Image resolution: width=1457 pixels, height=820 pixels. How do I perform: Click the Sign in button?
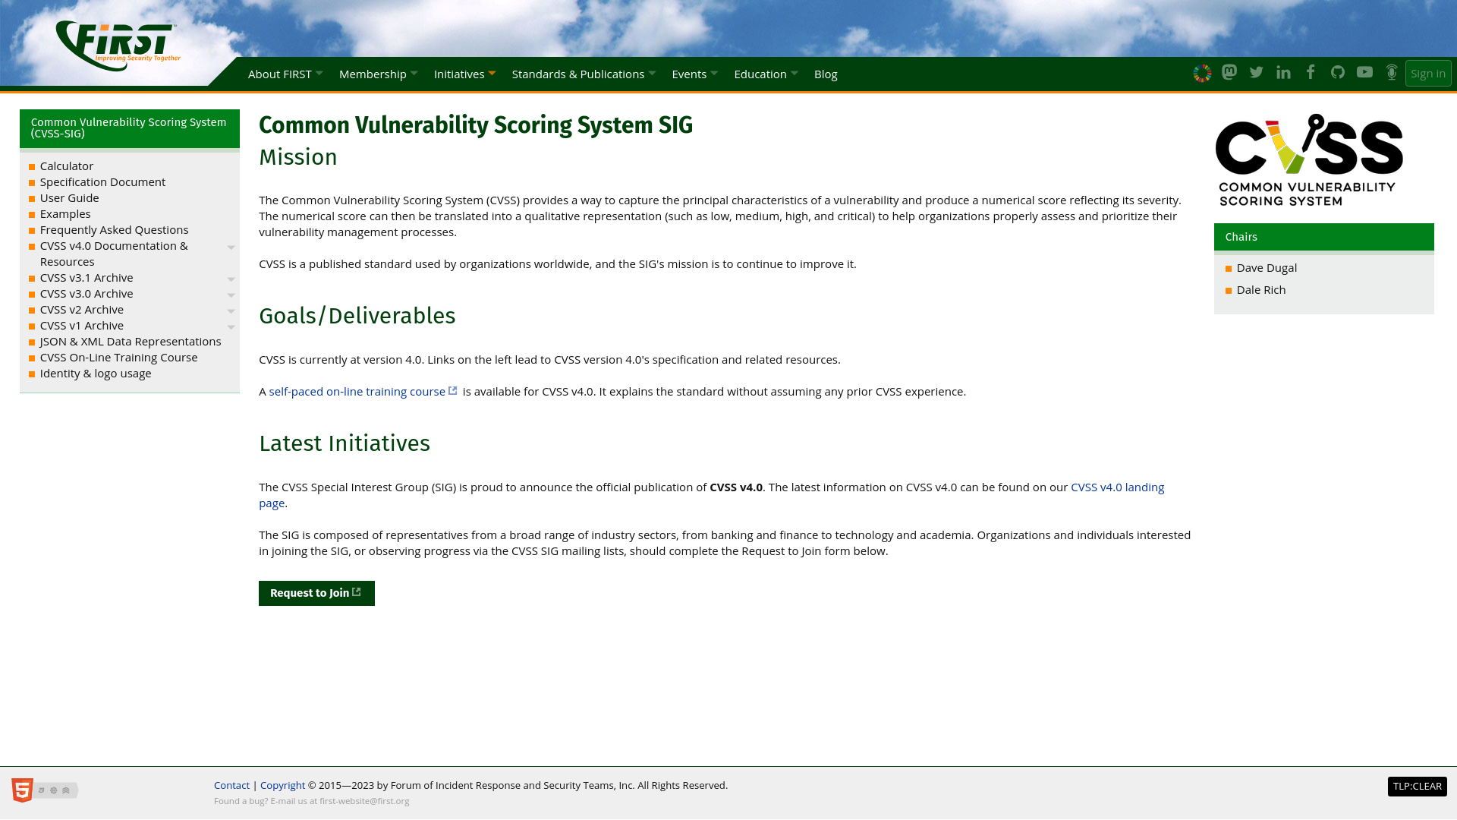[1428, 74]
